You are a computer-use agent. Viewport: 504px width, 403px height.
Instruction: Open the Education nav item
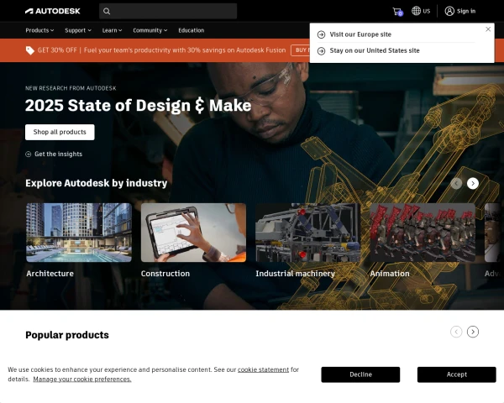192,30
